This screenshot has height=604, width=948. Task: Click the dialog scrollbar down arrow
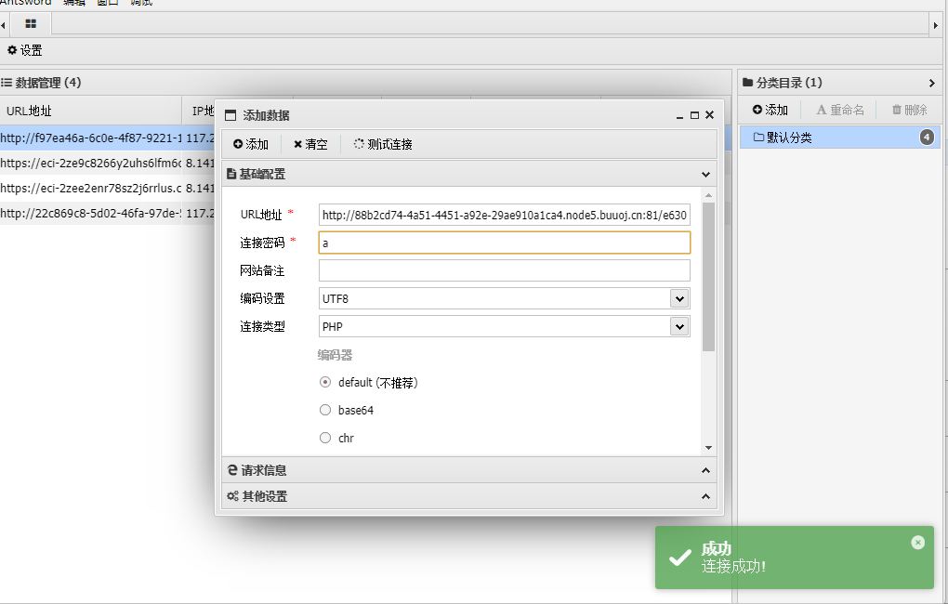[708, 448]
